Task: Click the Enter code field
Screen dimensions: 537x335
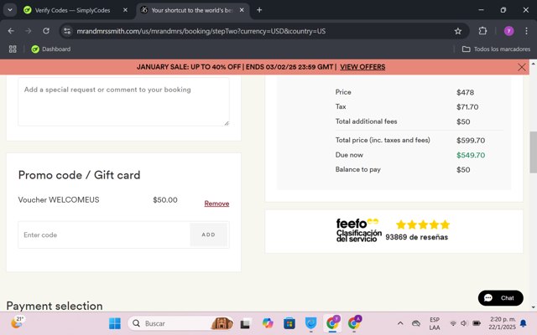Action: 104,234
